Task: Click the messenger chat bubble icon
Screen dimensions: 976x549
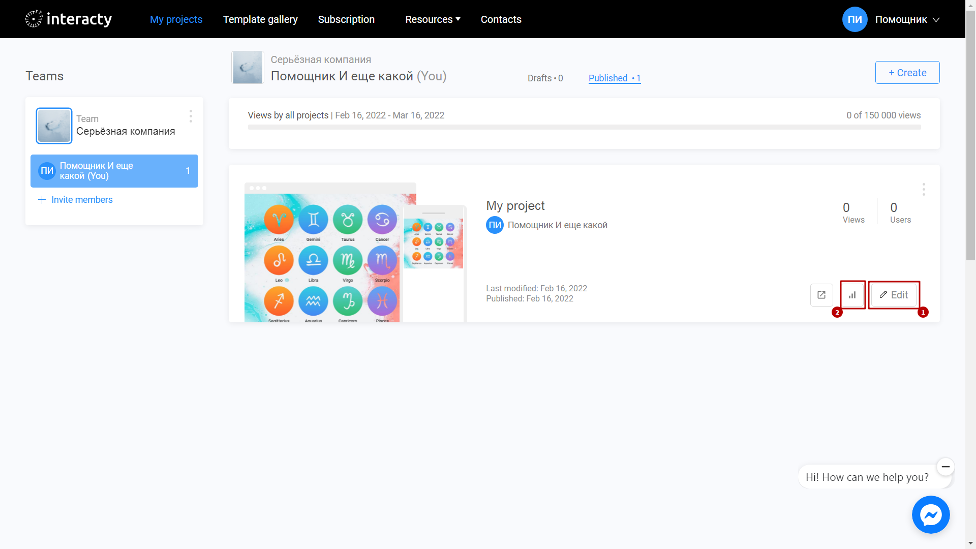Action: click(x=931, y=515)
